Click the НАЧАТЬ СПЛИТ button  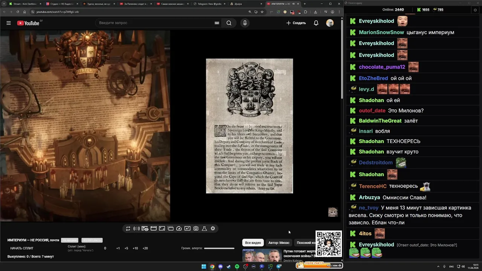[x=22, y=248]
